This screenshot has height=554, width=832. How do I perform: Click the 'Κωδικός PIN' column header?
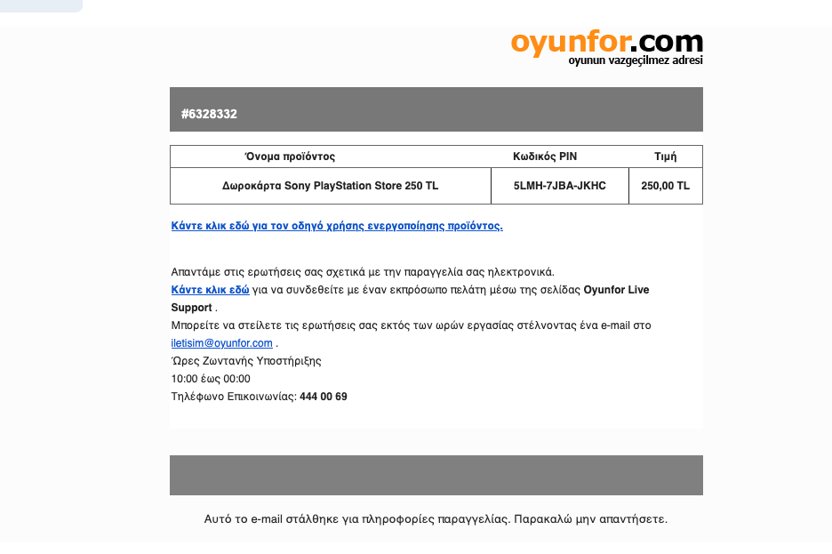(545, 157)
